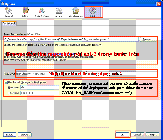Open the Editor options category

tap(25, 12)
